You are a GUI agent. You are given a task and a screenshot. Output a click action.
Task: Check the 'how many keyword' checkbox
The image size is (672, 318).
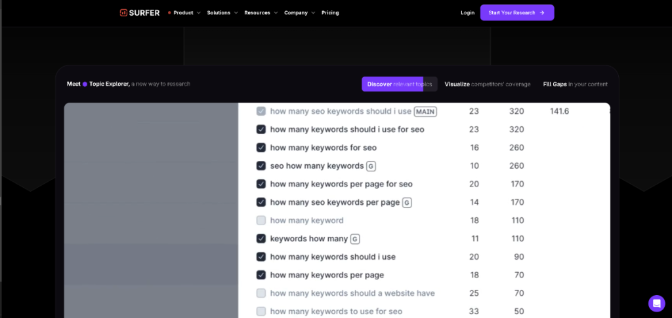tap(261, 221)
